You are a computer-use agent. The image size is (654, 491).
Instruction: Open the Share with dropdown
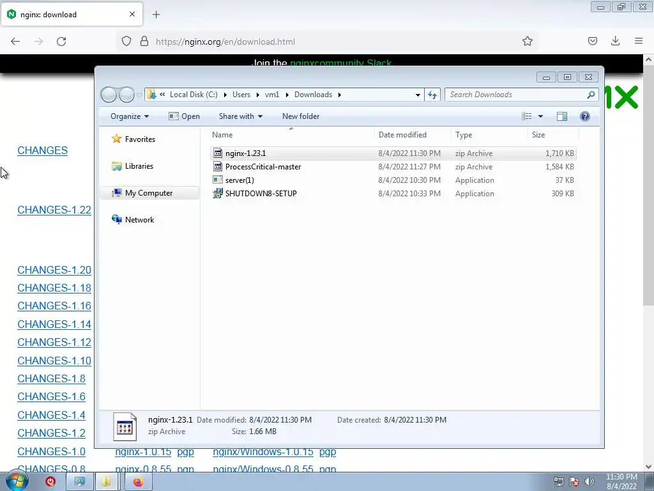241,116
